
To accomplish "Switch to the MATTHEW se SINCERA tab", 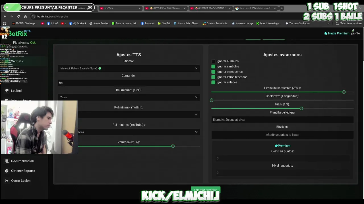I will [x=166, y=8].
